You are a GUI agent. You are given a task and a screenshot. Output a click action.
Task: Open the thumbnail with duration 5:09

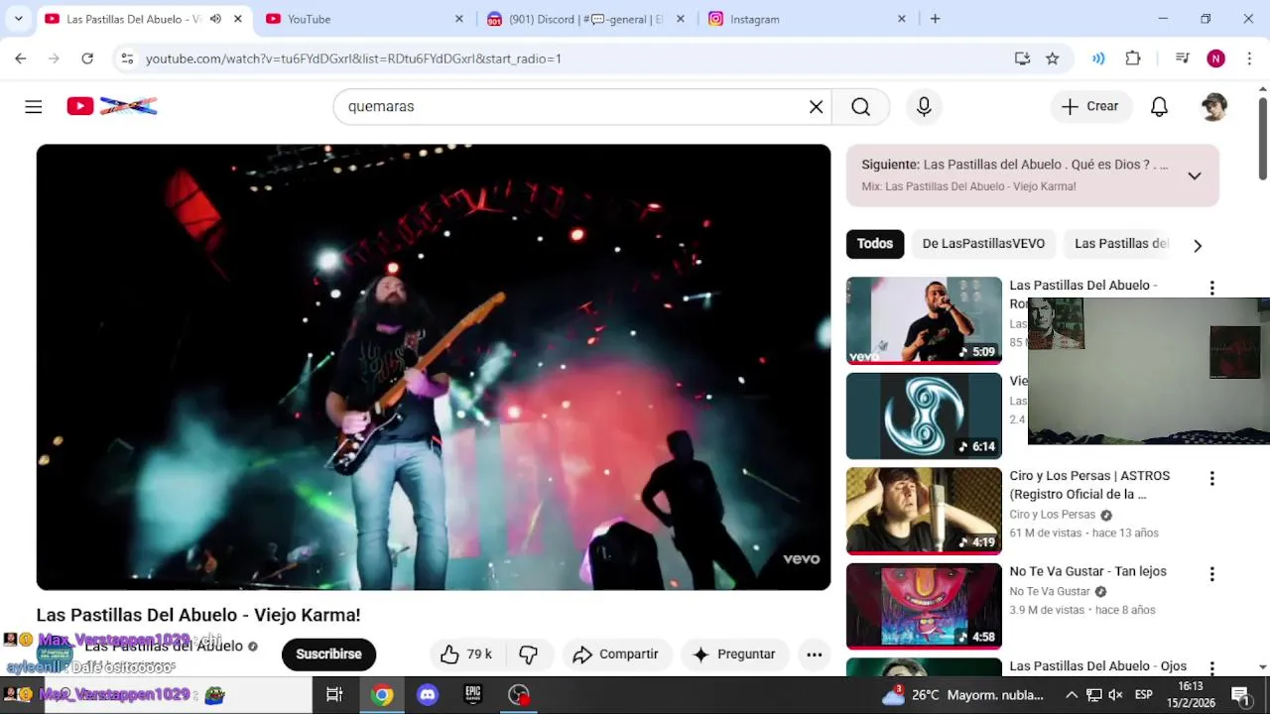pos(924,320)
